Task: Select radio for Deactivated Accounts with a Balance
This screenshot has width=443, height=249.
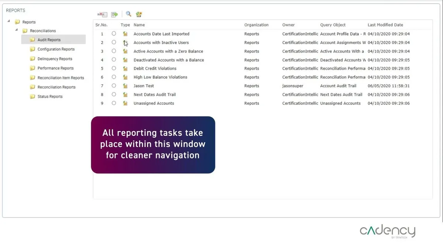Action: point(114,59)
